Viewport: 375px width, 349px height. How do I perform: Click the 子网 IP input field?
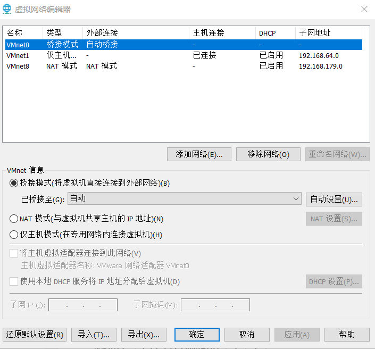click(x=83, y=305)
